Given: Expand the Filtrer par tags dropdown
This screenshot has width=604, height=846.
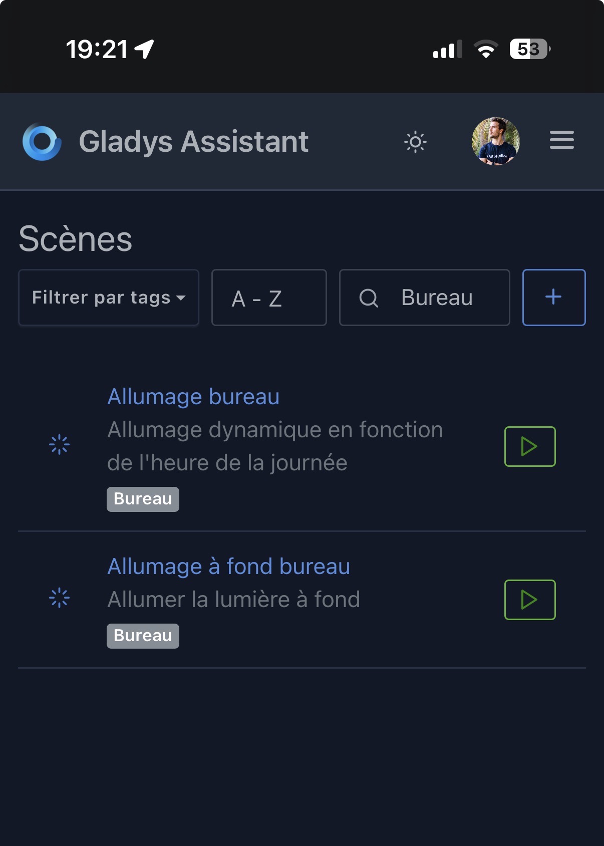Looking at the screenshot, I should coord(109,298).
